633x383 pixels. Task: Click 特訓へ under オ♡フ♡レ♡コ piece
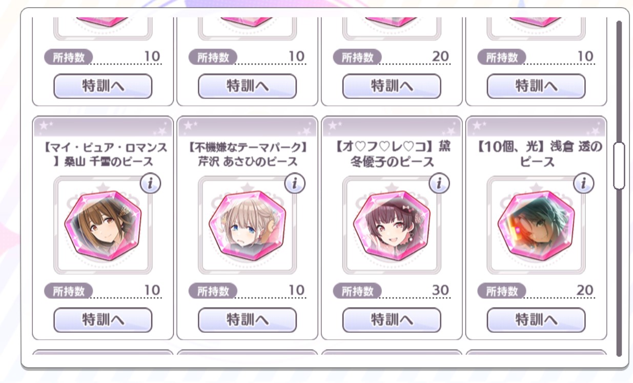(392, 320)
